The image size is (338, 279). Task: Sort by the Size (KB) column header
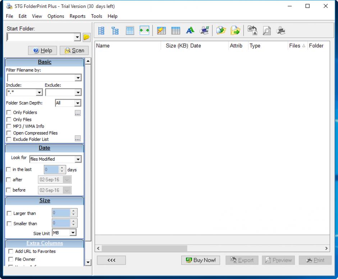(175, 46)
